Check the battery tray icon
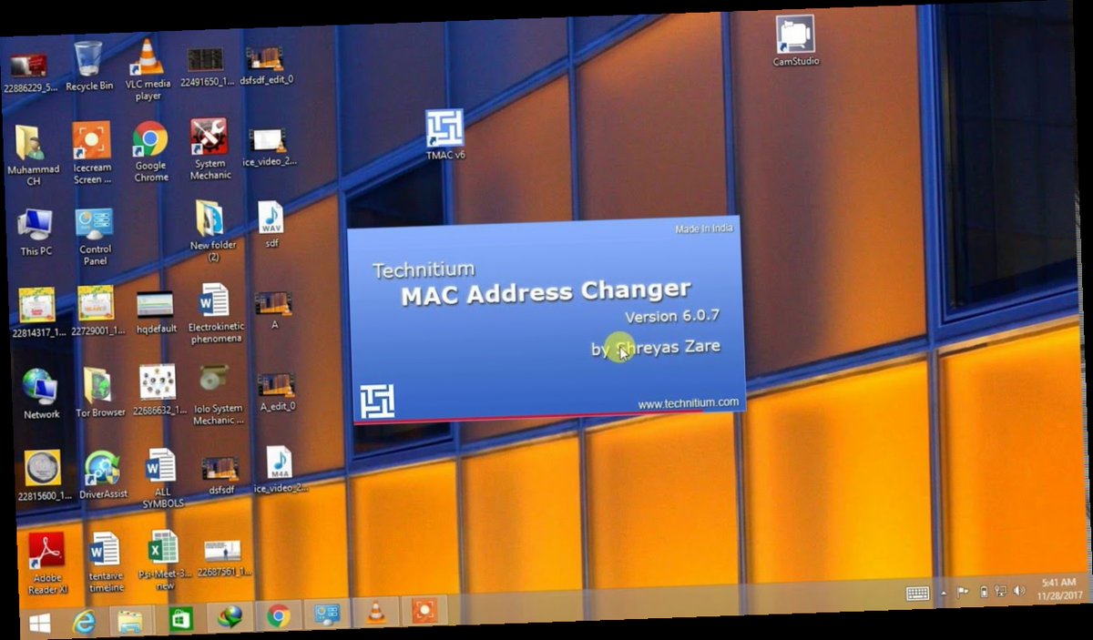 point(984,591)
